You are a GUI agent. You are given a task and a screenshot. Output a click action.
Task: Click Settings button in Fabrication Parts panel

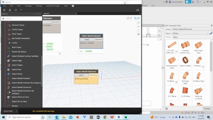(207, 109)
